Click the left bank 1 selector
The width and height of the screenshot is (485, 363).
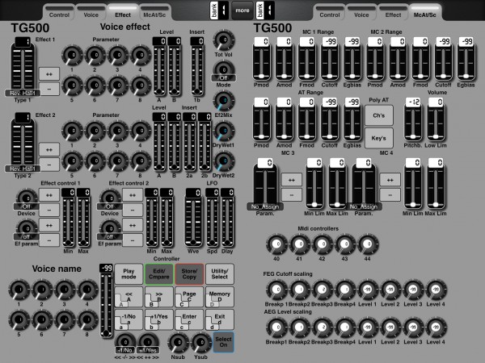coord(219,10)
